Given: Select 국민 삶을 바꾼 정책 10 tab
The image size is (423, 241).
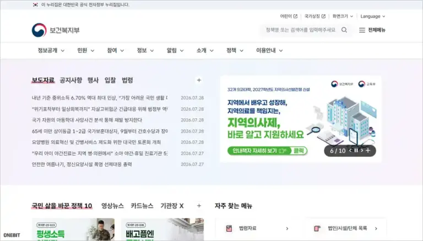Looking at the screenshot, I should [62, 206].
